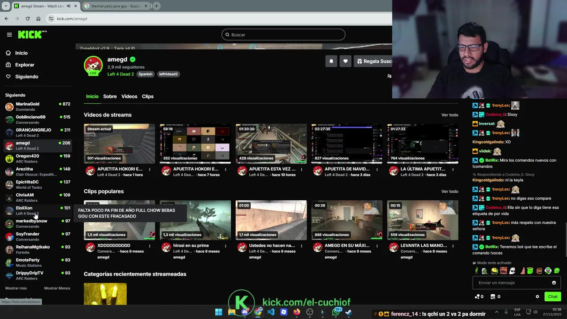The image size is (567, 319).
Task: Click Mostrar más in the Siguiendo list
Action: click(16, 288)
